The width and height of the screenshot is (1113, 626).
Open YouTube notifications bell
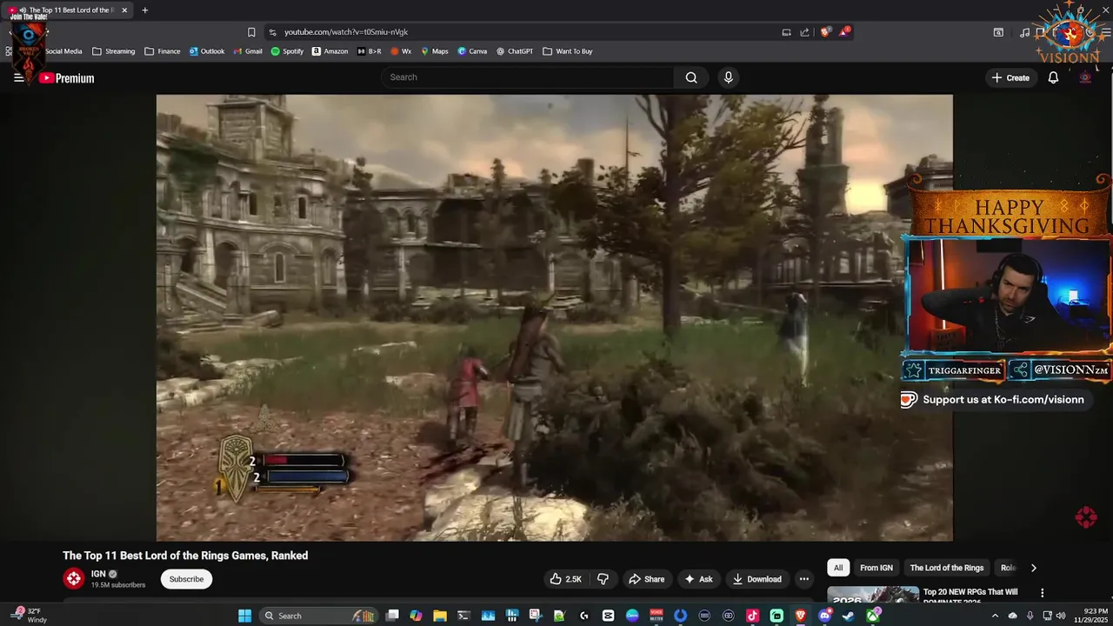(1053, 77)
